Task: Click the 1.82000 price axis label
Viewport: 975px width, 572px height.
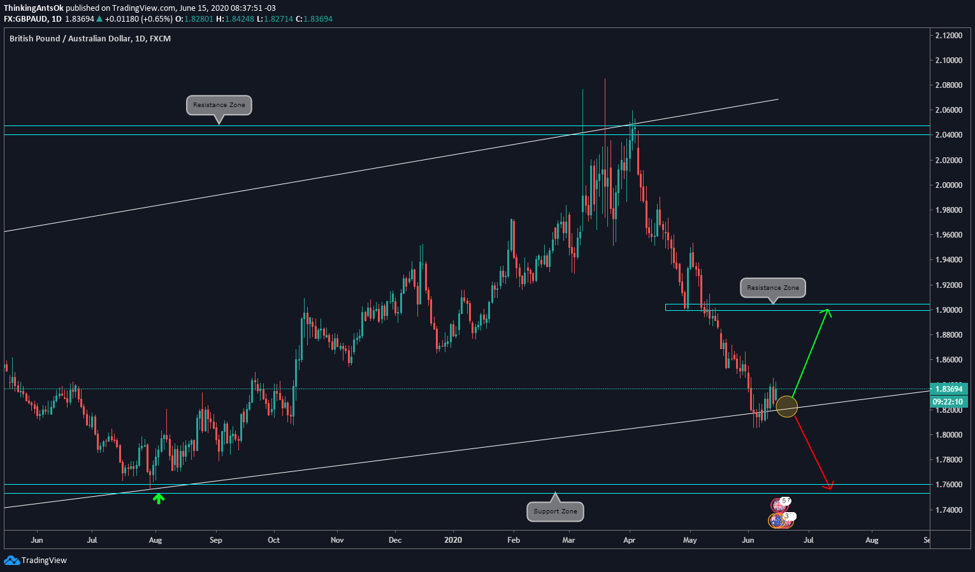Action: click(948, 410)
